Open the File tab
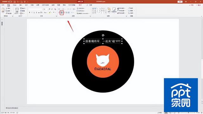 point(3,5)
